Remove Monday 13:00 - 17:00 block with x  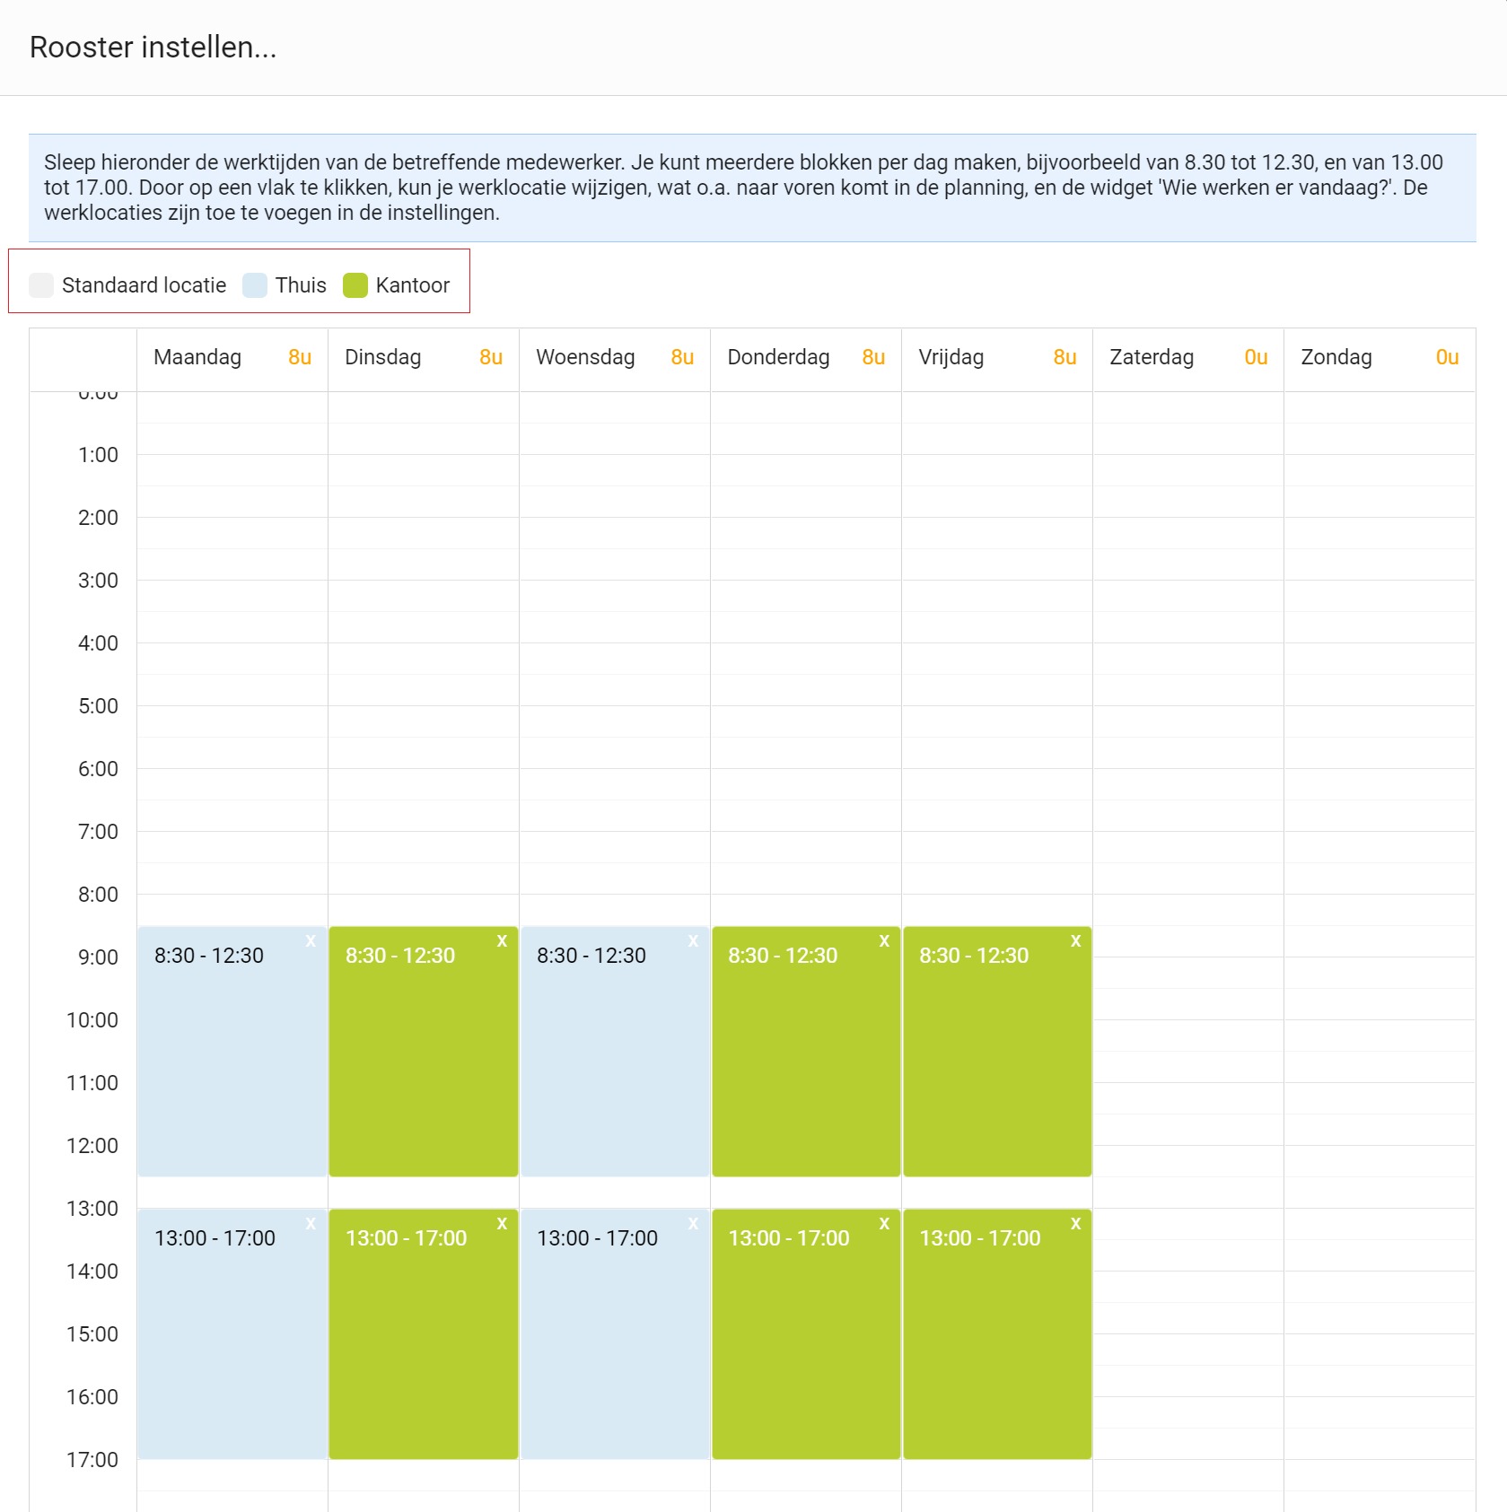(x=311, y=1223)
